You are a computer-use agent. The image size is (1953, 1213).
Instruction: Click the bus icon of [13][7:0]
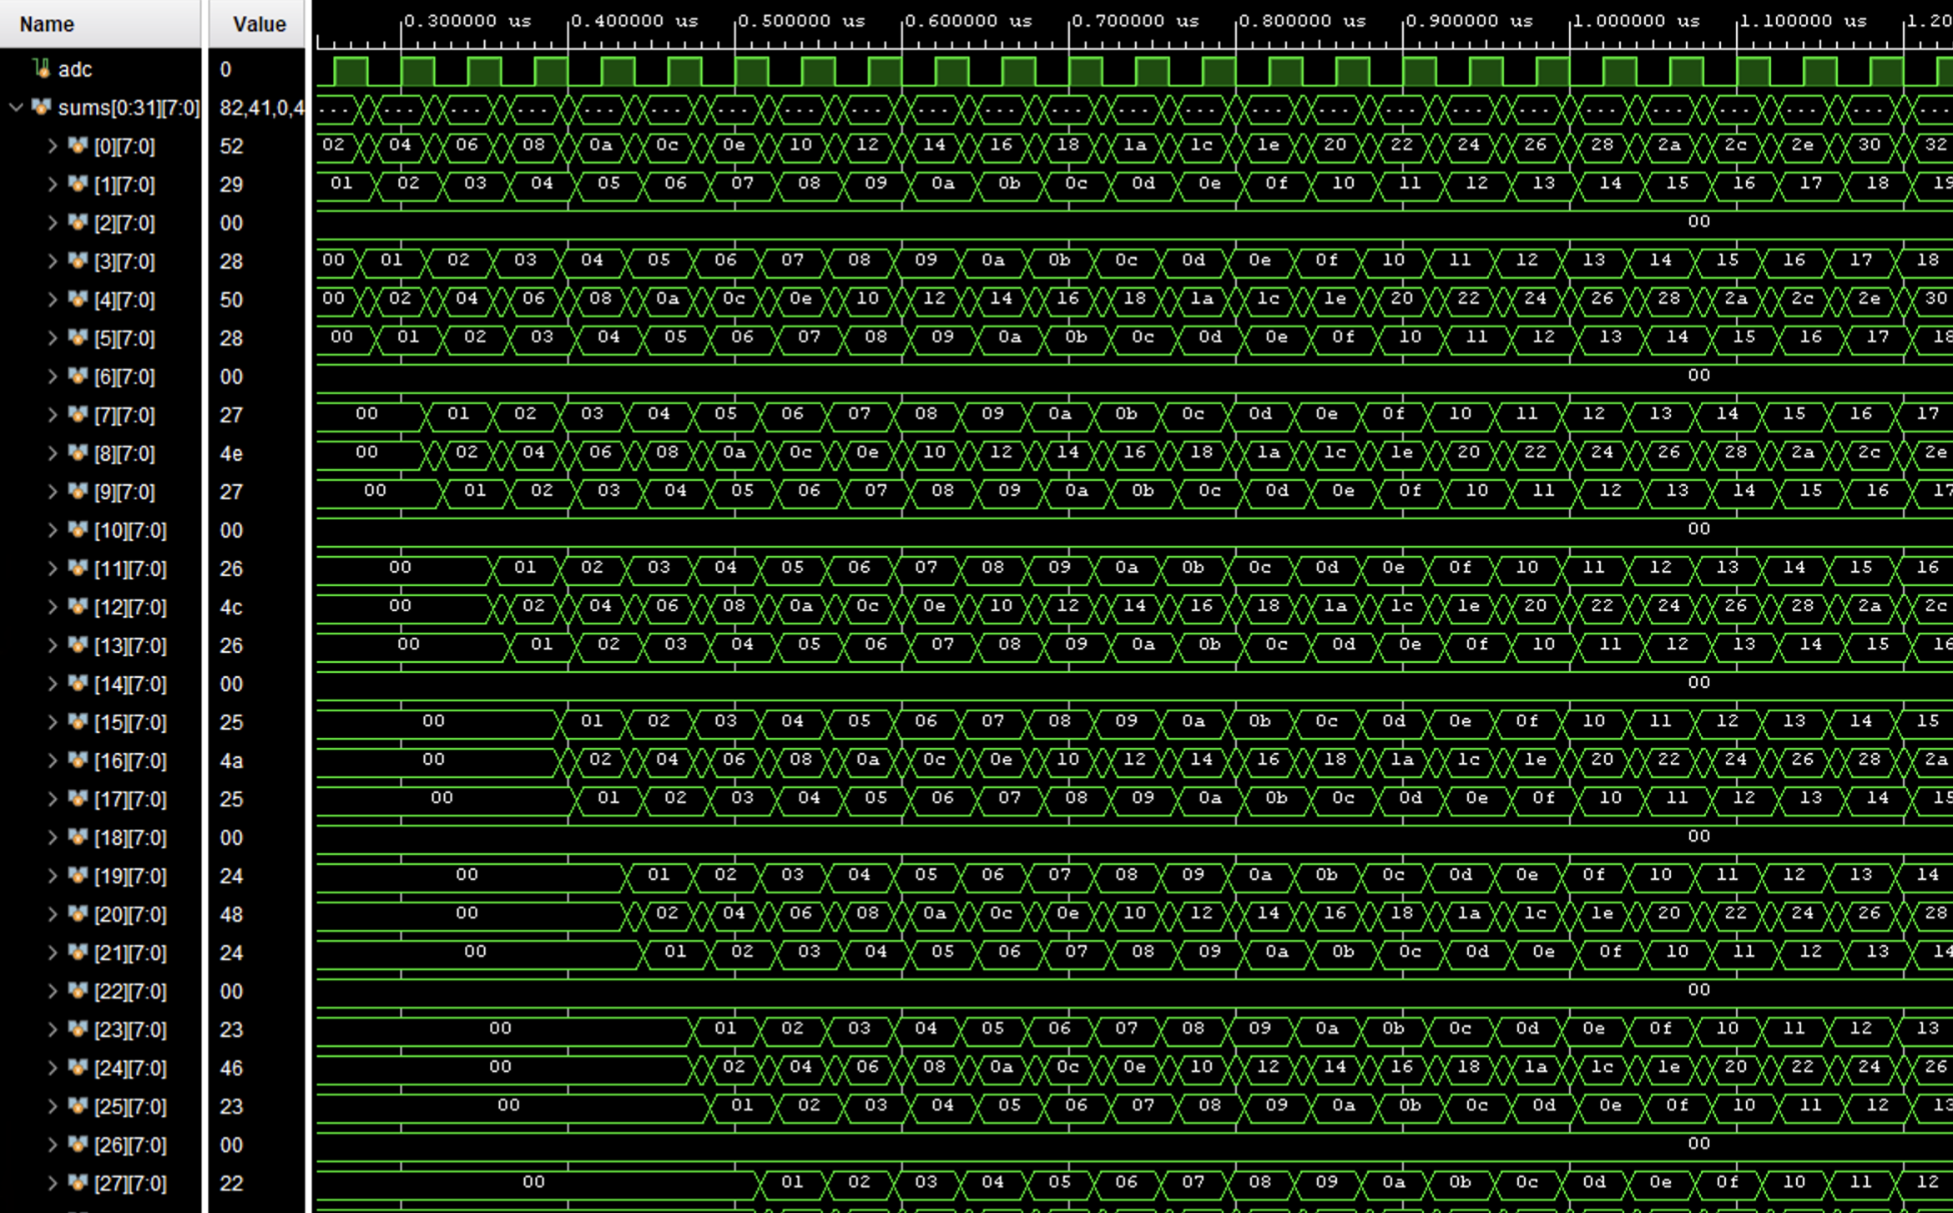(x=78, y=645)
